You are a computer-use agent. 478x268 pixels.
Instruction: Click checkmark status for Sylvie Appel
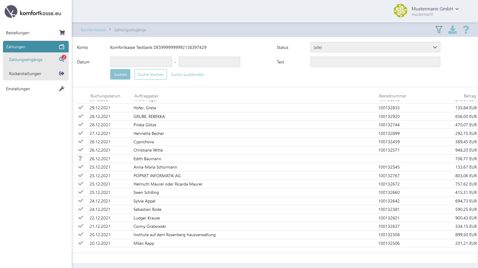click(81, 201)
